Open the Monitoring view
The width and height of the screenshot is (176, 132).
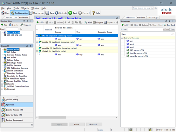(37, 13)
